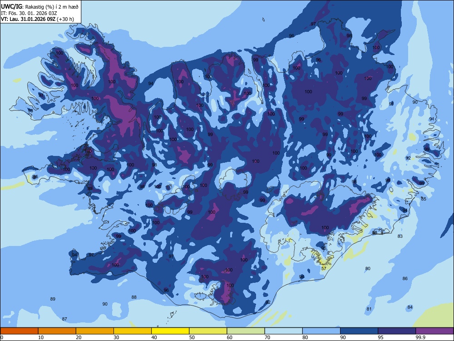Click the pale blue 70–80 legend swatch
The image size is (454, 341).
[x=283, y=331]
